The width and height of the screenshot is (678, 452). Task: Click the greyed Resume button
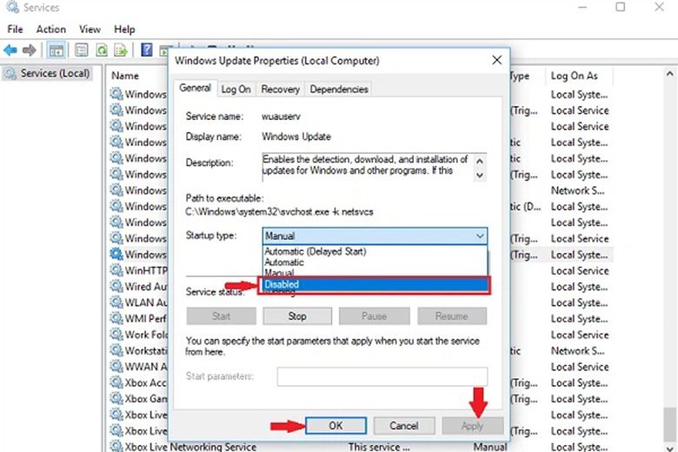coord(451,316)
